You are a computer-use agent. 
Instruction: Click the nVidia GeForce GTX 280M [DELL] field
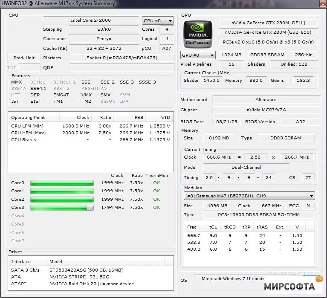tap(268, 23)
